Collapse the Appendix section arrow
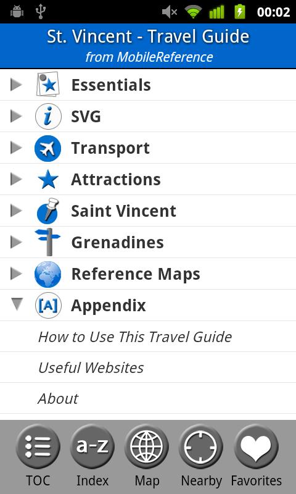Image resolution: width=296 pixels, height=494 pixels. click(x=16, y=304)
